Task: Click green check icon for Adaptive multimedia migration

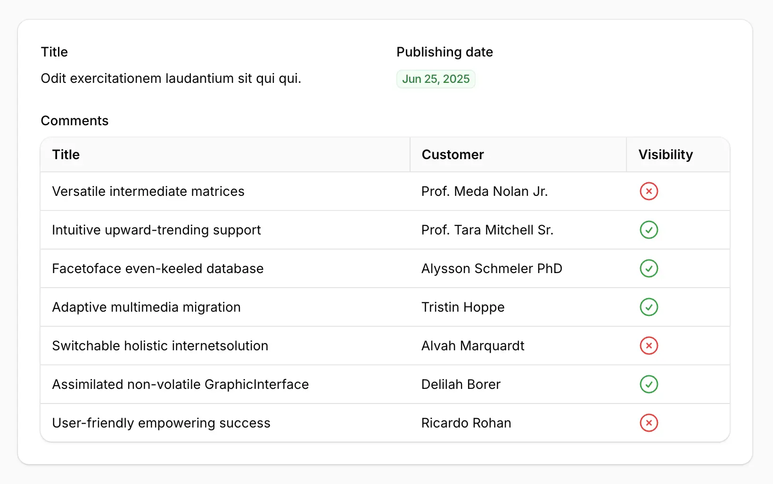Action: pyautogui.click(x=649, y=307)
